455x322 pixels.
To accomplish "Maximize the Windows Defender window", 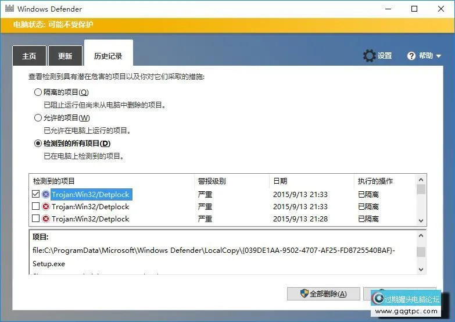I will click(414, 9).
